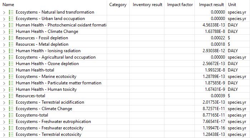Viewport: 250px width, 138px height.
Task: Select the Human Health - Human toxicity row
Action: 125,89
